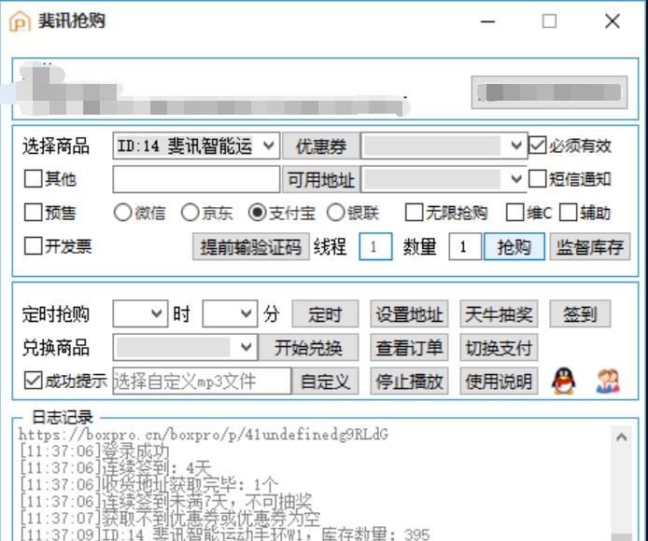648x541 pixels.
Task: Click the 库存数量: 395 log line
Action: [225, 534]
